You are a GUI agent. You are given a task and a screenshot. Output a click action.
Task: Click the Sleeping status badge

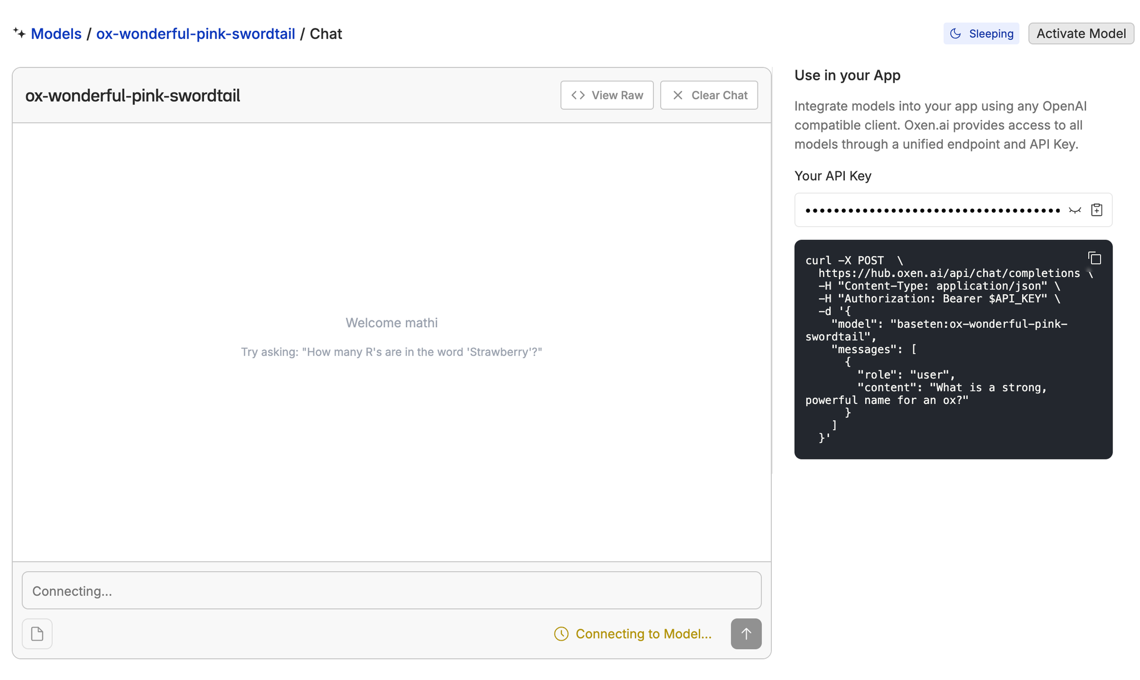pyautogui.click(x=981, y=34)
